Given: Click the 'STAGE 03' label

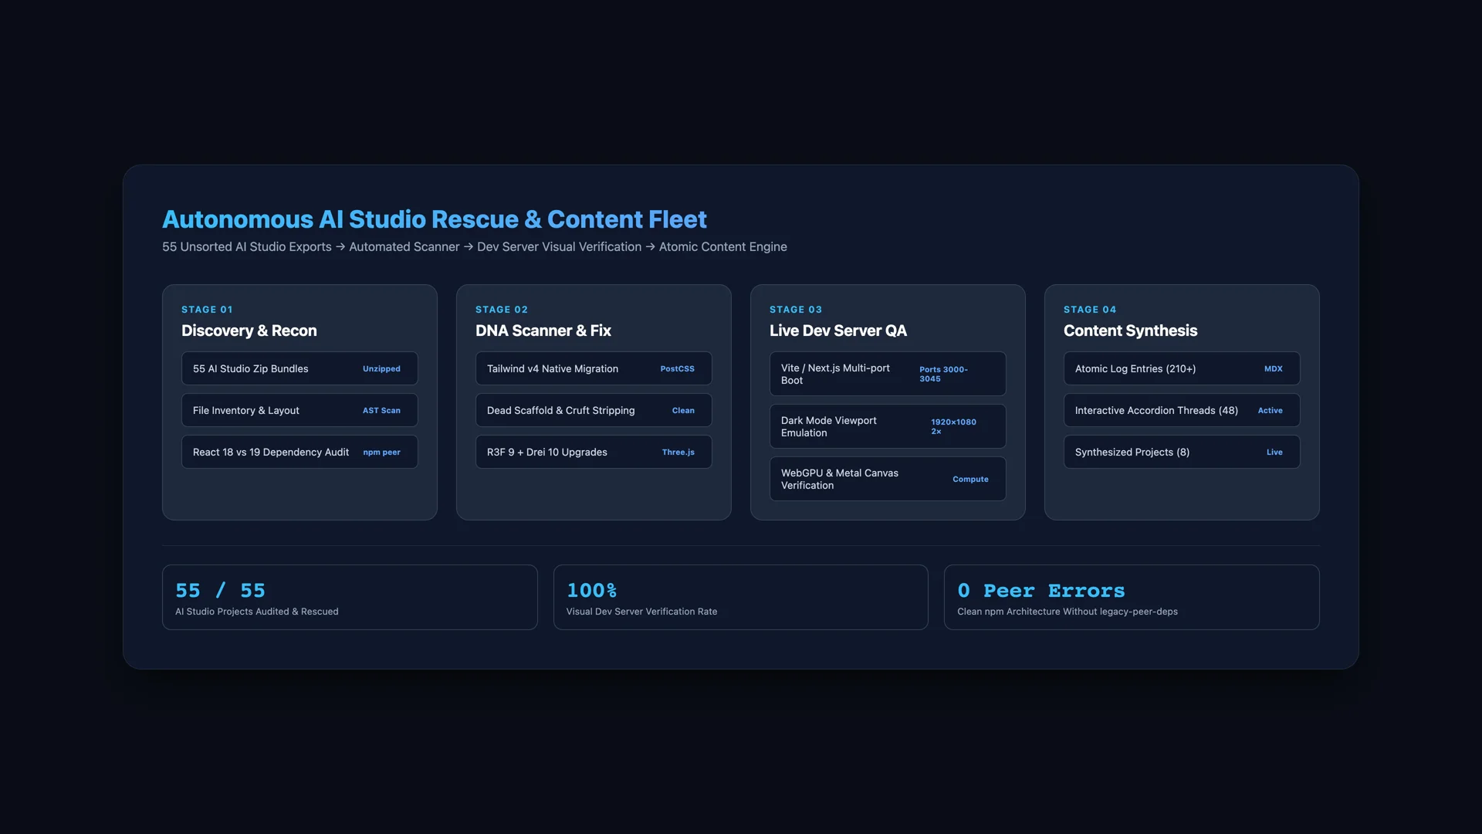Looking at the screenshot, I should pyautogui.click(x=796, y=310).
